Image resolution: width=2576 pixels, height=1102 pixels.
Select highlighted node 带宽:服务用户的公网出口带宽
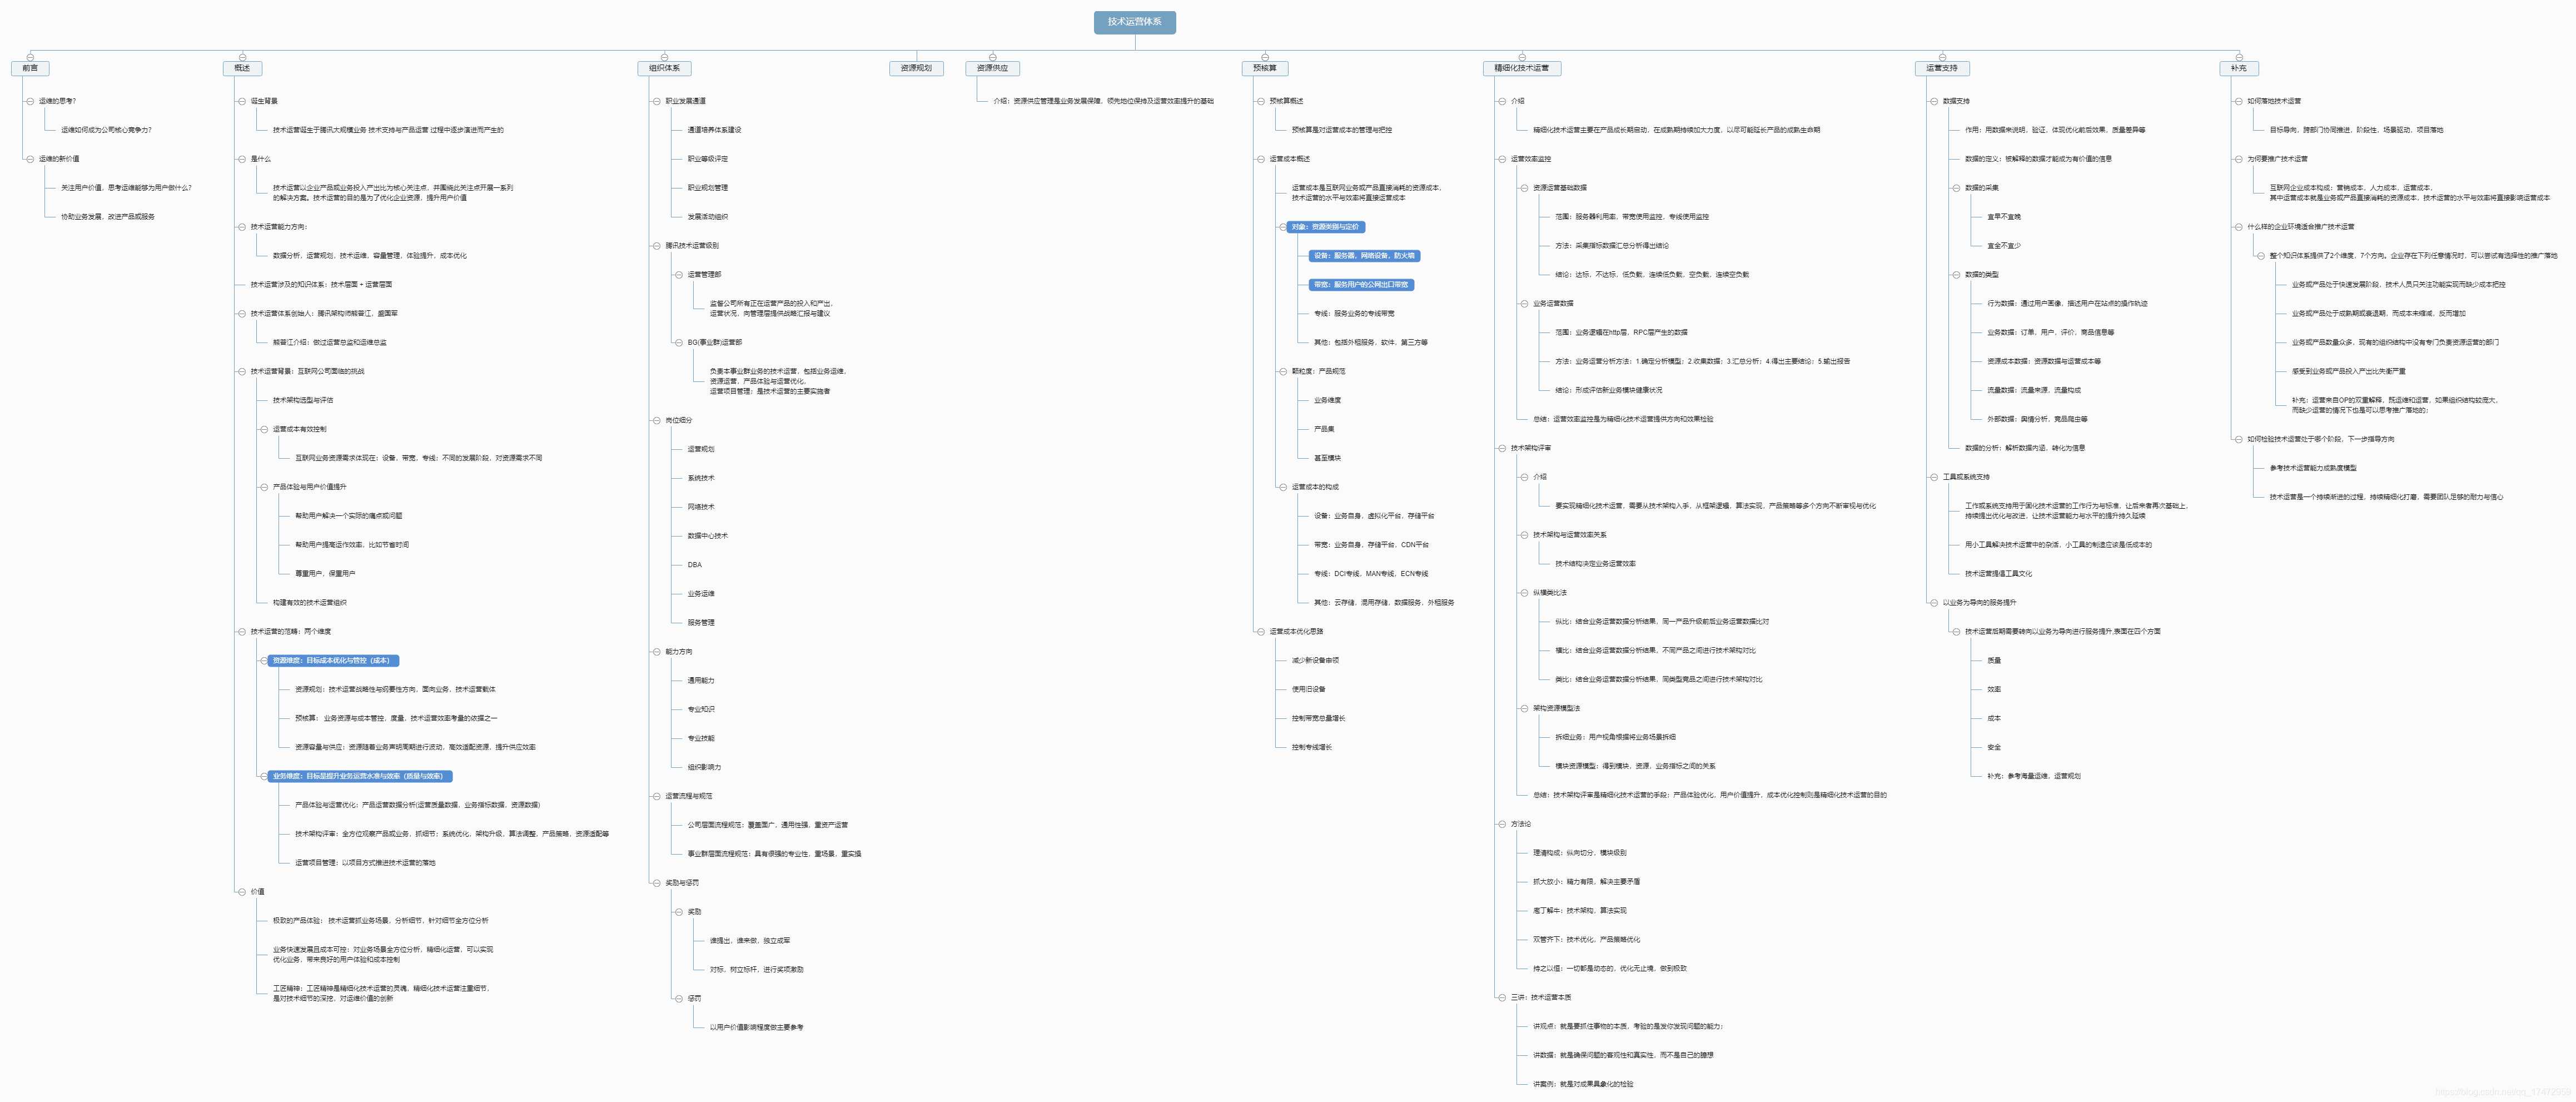(1361, 285)
